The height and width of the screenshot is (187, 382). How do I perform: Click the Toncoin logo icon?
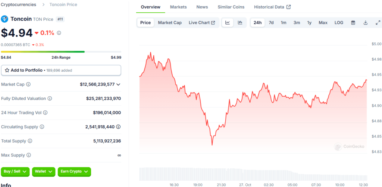4,19
